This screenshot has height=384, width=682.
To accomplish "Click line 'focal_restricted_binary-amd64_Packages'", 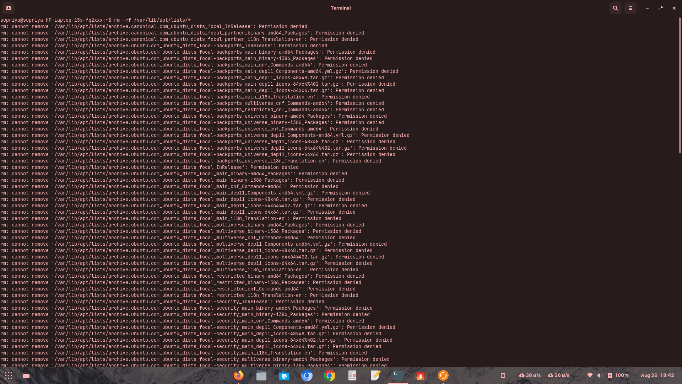I will pyautogui.click(x=182, y=276).
